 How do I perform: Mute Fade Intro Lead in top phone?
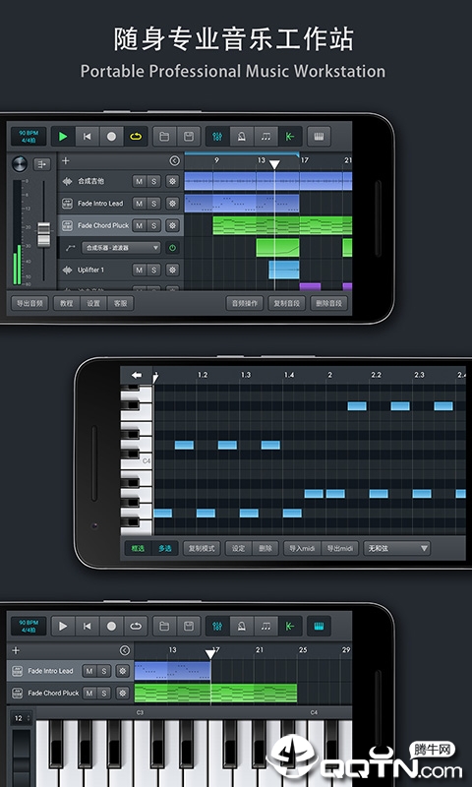pyautogui.click(x=139, y=204)
